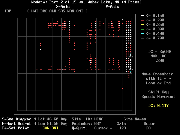The width and height of the screenshot is (180, 135).
Task: Click the 'X-Axis' heading
Action: pyautogui.click(x=63, y=7)
